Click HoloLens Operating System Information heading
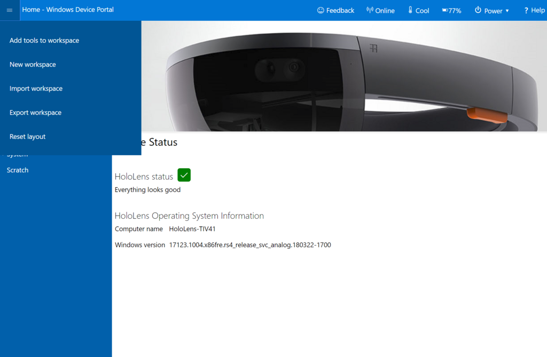The image size is (547, 357). pyautogui.click(x=189, y=216)
